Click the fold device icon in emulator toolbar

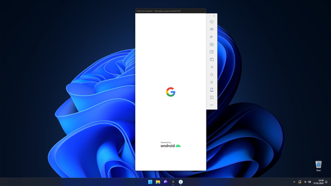pos(211,97)
